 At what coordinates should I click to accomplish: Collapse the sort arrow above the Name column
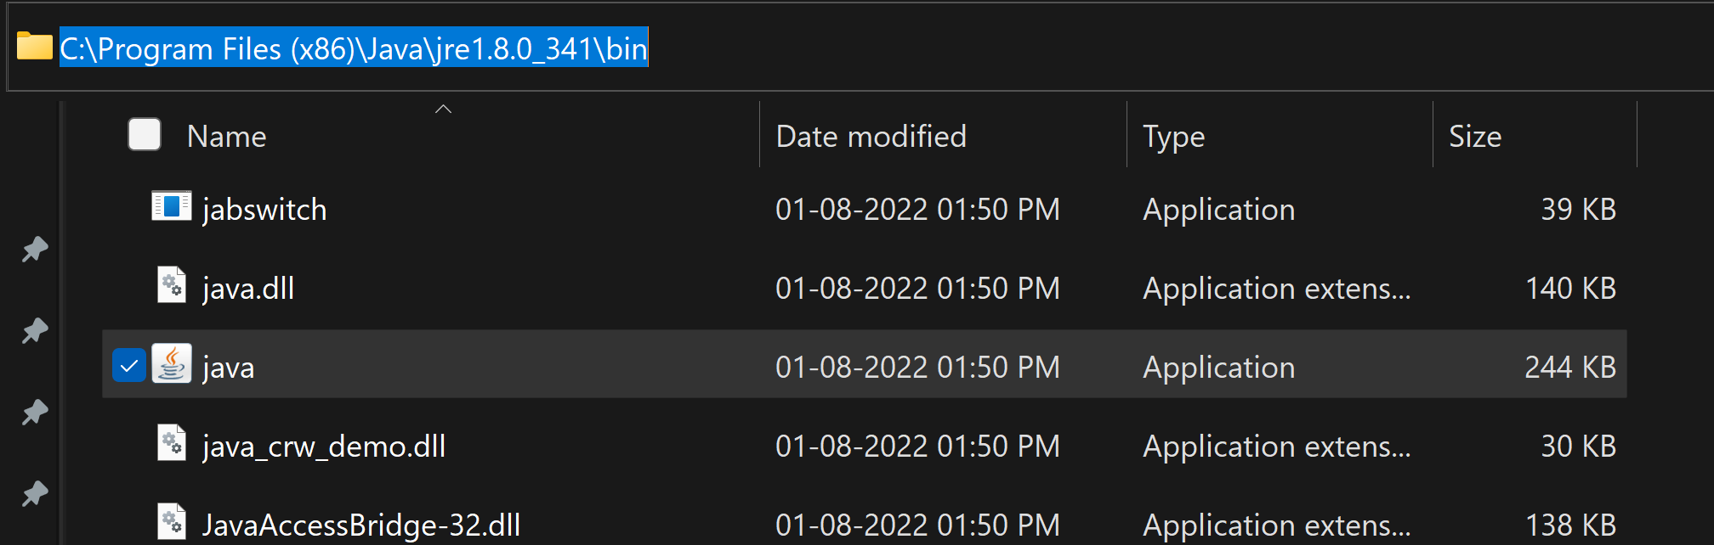coord(443,110)
